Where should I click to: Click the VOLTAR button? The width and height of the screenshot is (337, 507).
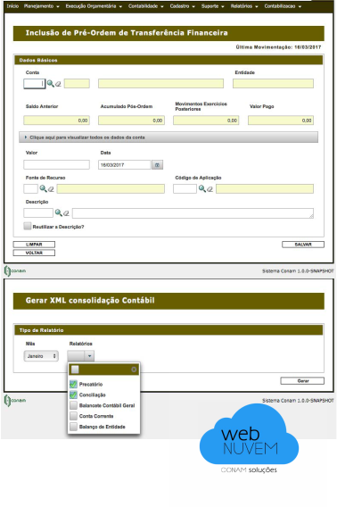[34, 253]
